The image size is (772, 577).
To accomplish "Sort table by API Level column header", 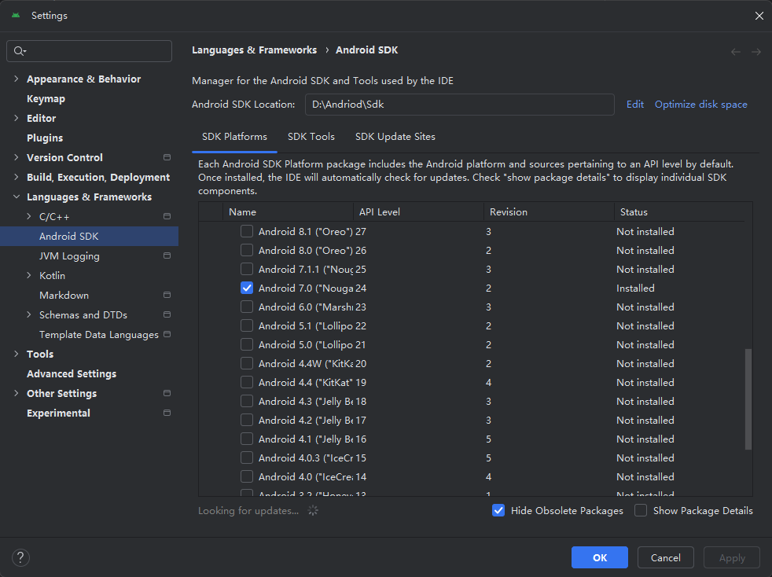I will click(x=418, y=211).
